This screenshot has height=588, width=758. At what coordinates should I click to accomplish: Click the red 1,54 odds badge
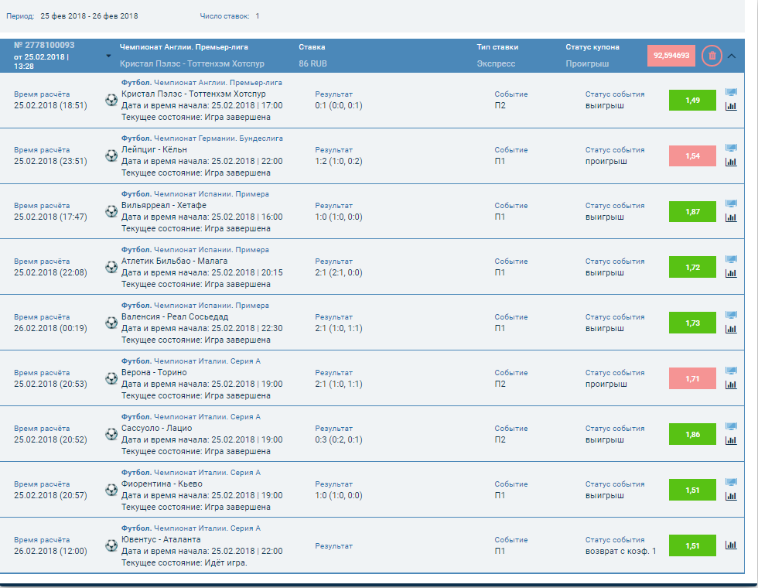(x=692, y=156)
